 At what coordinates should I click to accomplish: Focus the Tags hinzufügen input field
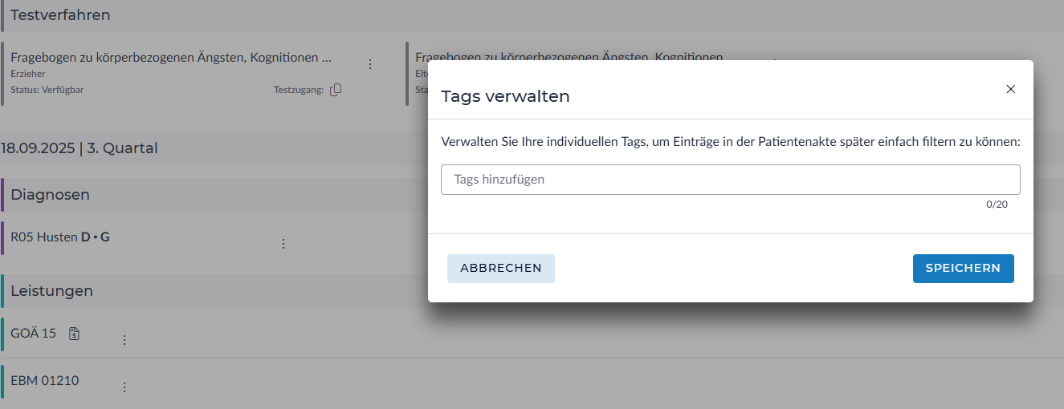pos(730,180)
